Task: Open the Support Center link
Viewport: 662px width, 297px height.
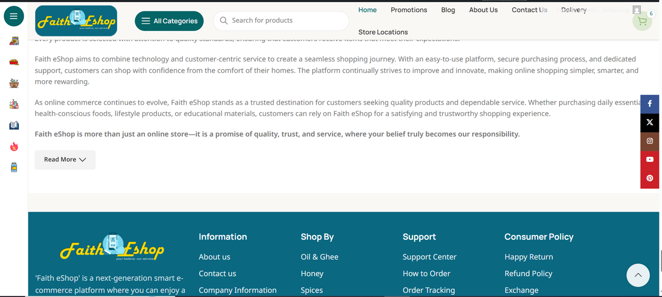Action: tap(430, 257)
